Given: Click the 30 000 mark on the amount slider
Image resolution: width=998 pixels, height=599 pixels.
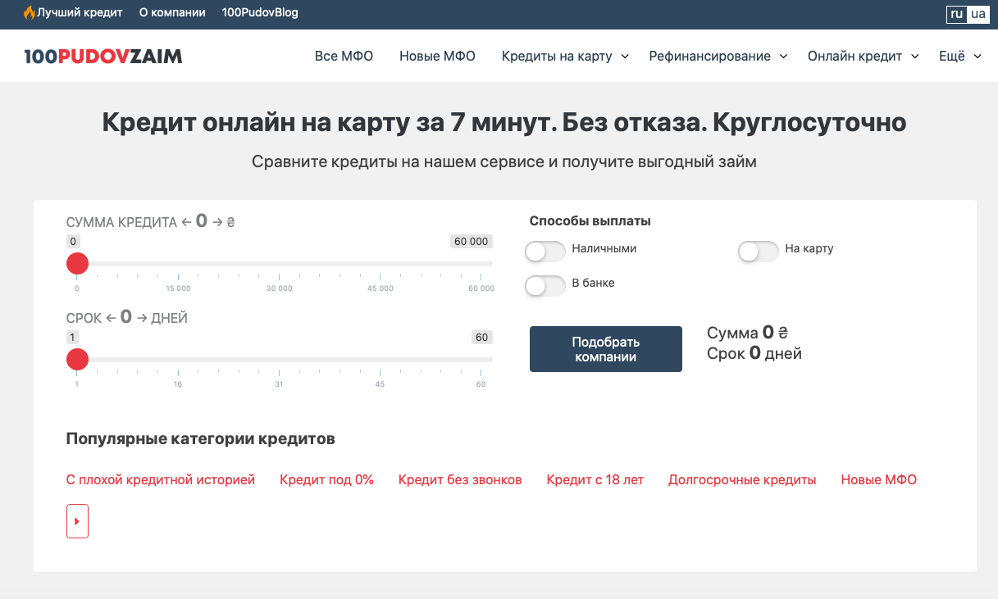Looking at the screenshot, I should coord(279,288).
